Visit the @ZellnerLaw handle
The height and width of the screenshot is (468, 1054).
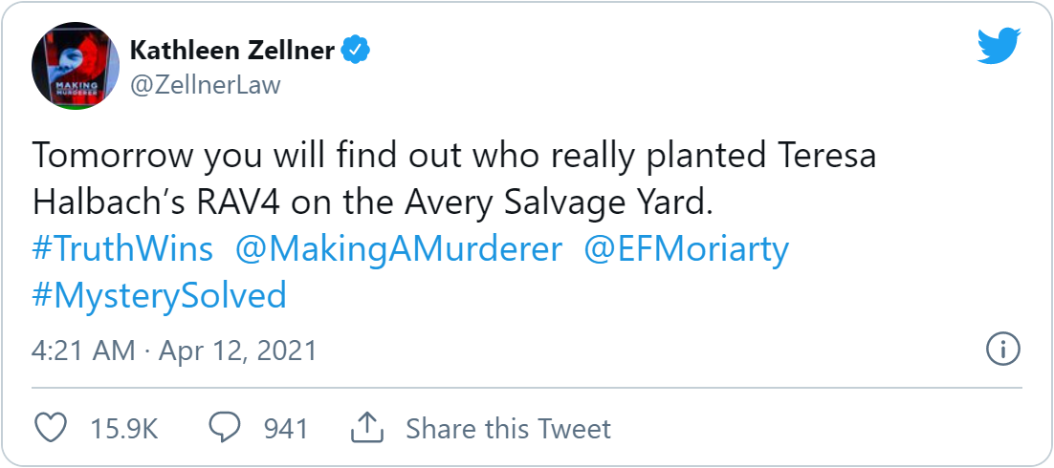206,85
